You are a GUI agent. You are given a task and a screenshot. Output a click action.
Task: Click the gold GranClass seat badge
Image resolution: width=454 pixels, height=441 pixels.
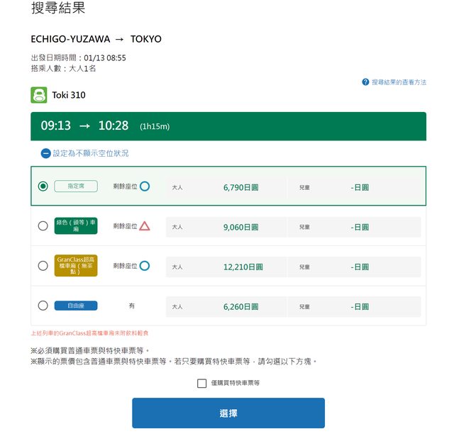click(76, 266)
